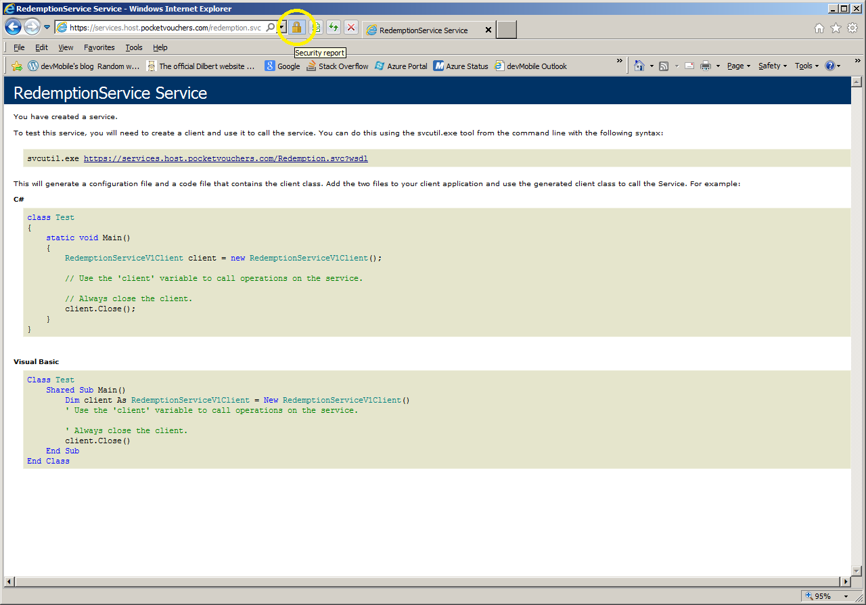
Task: Open the Stack Overflow favorites bar link
Action: pyautogui.click(x=337, y=66)
